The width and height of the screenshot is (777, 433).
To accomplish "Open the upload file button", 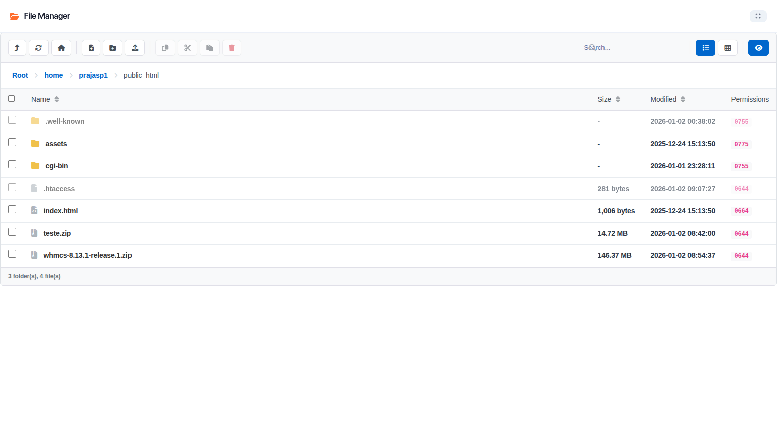I will pos(135,48).
